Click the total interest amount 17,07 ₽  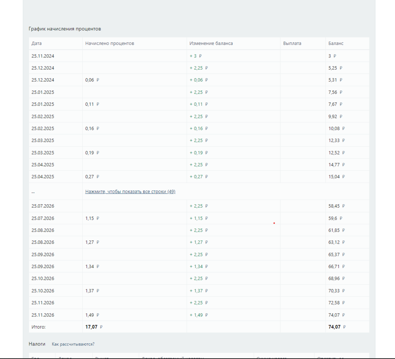coord(94,327)
